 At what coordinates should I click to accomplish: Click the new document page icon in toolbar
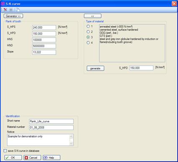(18, 10)
